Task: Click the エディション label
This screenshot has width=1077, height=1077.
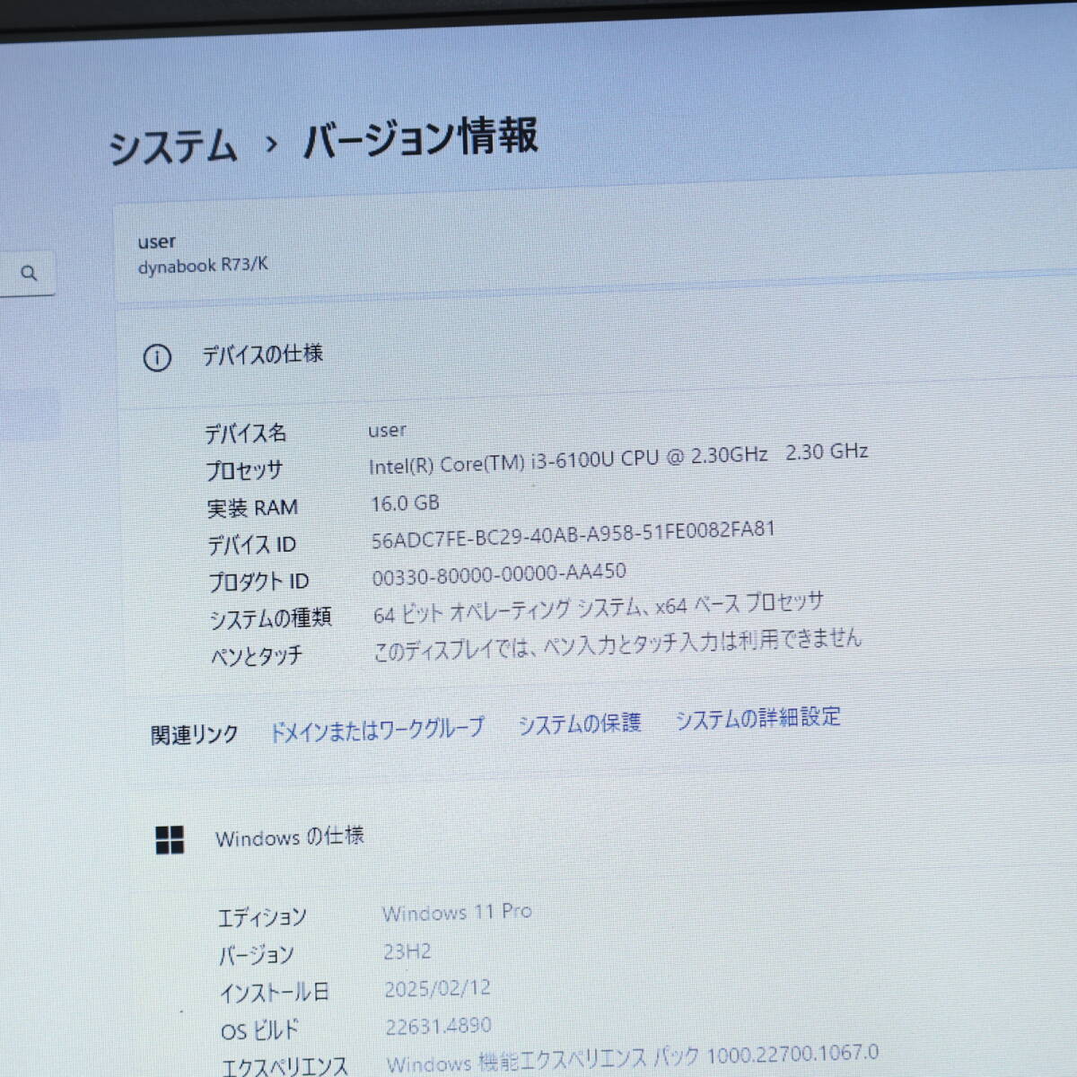Action: pos(263,917)
